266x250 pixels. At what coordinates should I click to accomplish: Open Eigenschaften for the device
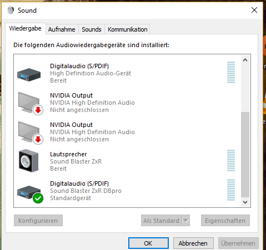[x=225, y=221]
